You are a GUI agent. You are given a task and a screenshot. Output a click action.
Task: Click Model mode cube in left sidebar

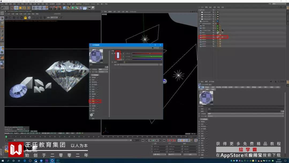(x=2, y=18)
